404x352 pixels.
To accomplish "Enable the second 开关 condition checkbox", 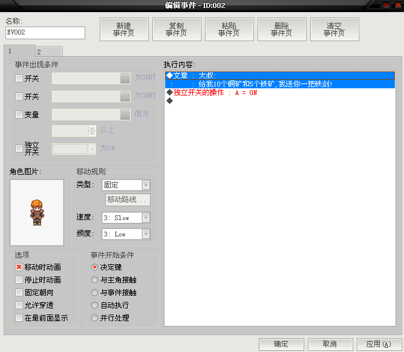I will 19,96.
